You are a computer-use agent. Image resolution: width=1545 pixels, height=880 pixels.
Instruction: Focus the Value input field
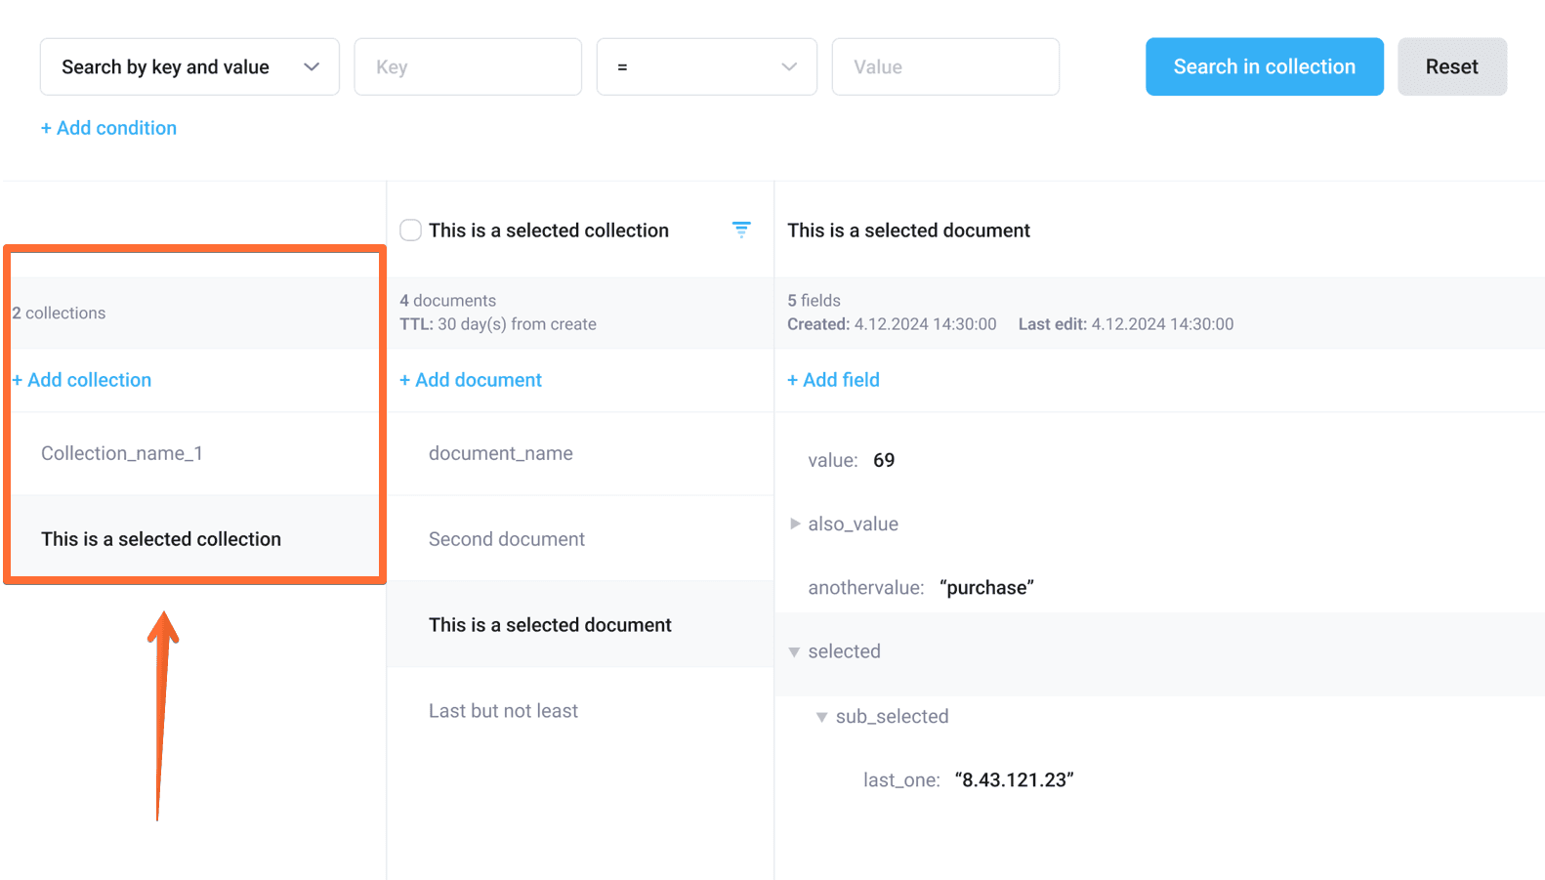(x=944, y=67)
